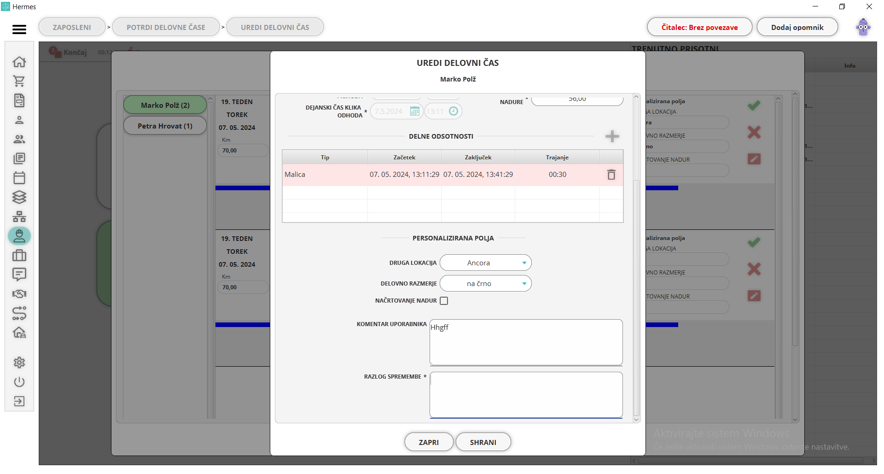884x474 pixels.
Task: Open the Druga lokacija dropdown
Action: click(486, 263)
